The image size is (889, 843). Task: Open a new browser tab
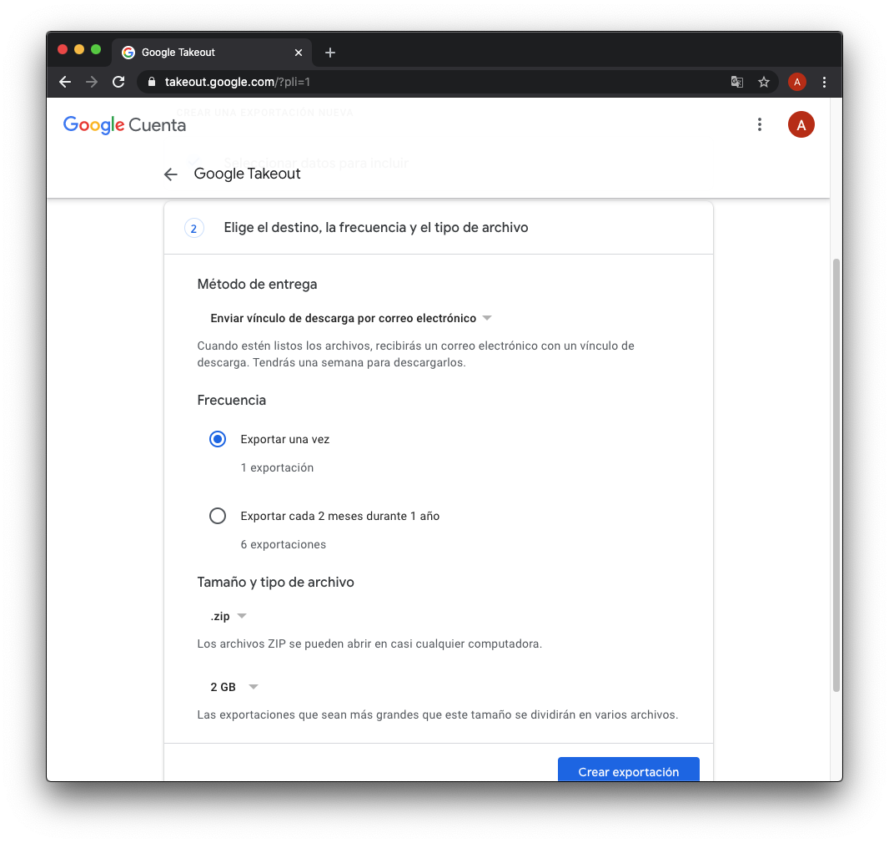(330, 53)
